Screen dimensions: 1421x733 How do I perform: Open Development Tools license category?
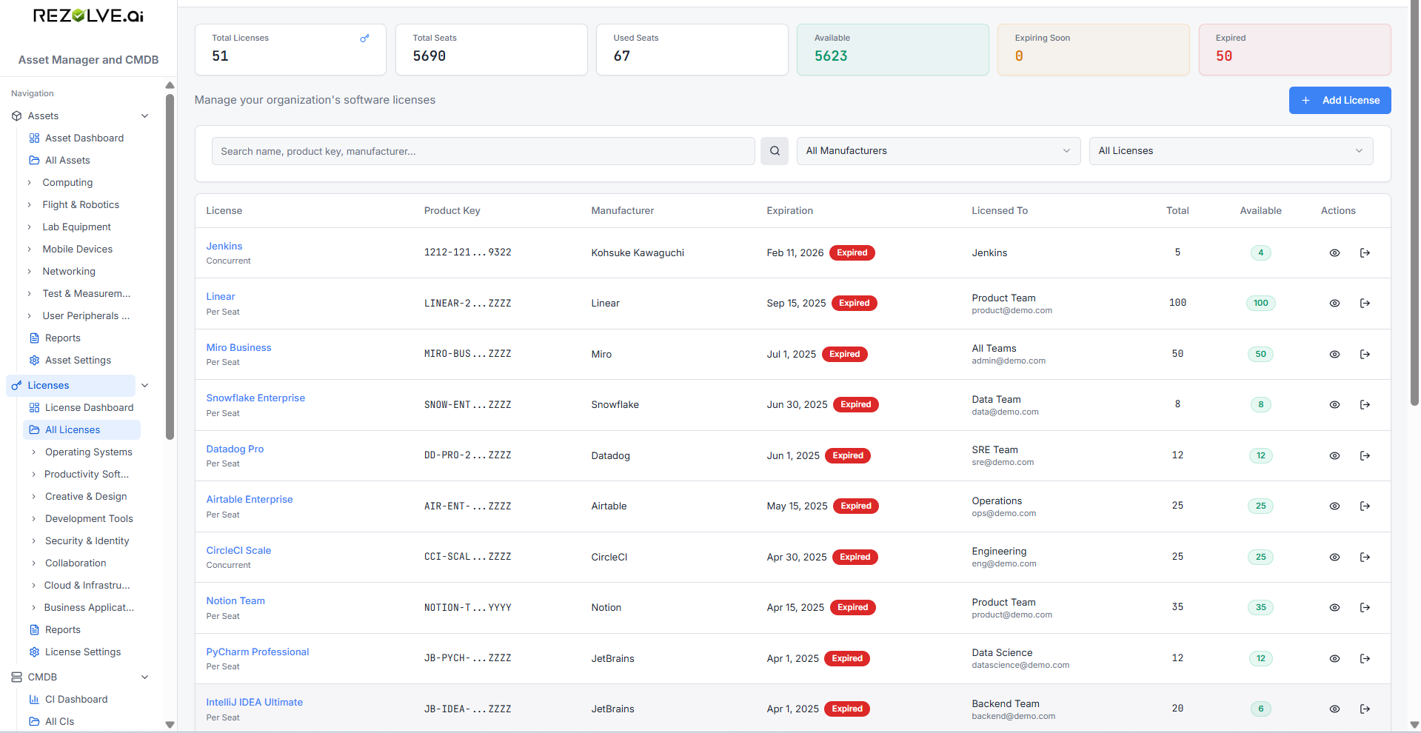(89, 519)
